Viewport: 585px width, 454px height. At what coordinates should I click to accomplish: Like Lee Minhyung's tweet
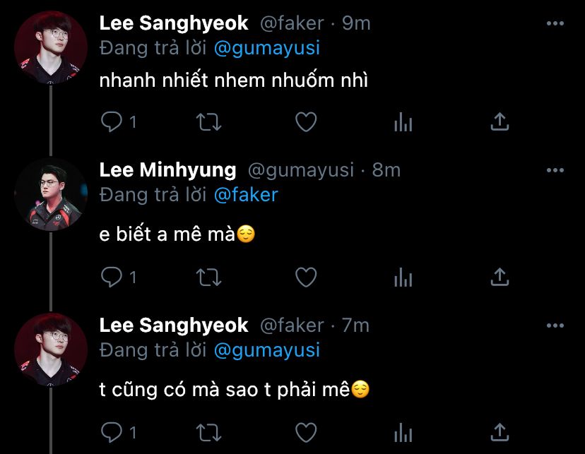305,277
